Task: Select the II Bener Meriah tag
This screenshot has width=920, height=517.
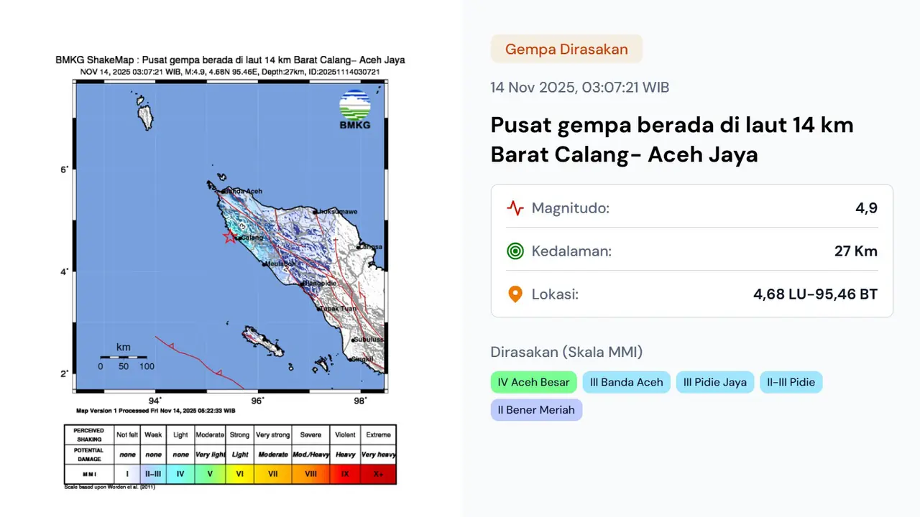Action: (x=536, y=410)
